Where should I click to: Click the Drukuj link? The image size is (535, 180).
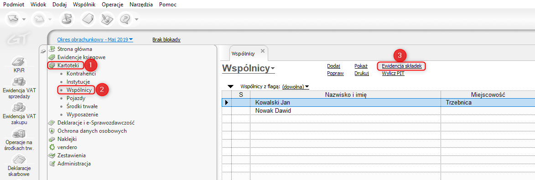click(x=362, y=73)
